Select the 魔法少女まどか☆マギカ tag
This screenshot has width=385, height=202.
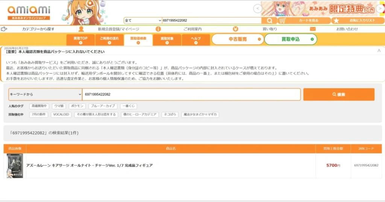tap(200, 115)
